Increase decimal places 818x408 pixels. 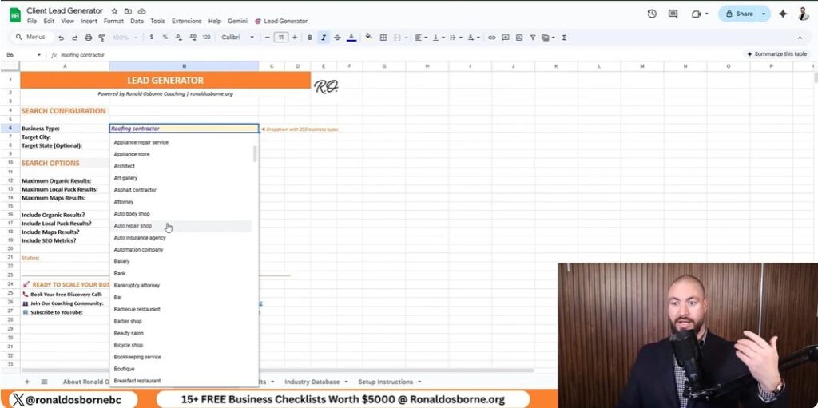tap(193, 38)
